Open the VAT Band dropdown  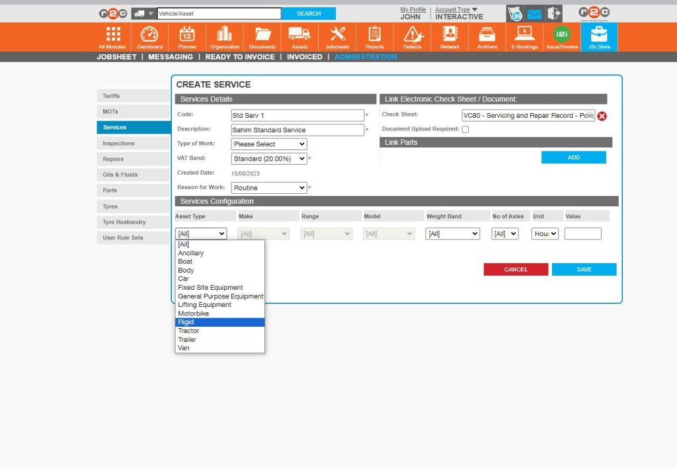pyautogui.click(x=269, y=159)
